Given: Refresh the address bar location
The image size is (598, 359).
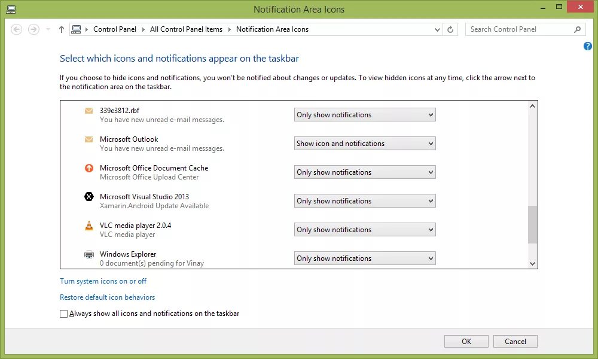Looking at the screenshot, I should pyautogui.click(x=450, y=29).
